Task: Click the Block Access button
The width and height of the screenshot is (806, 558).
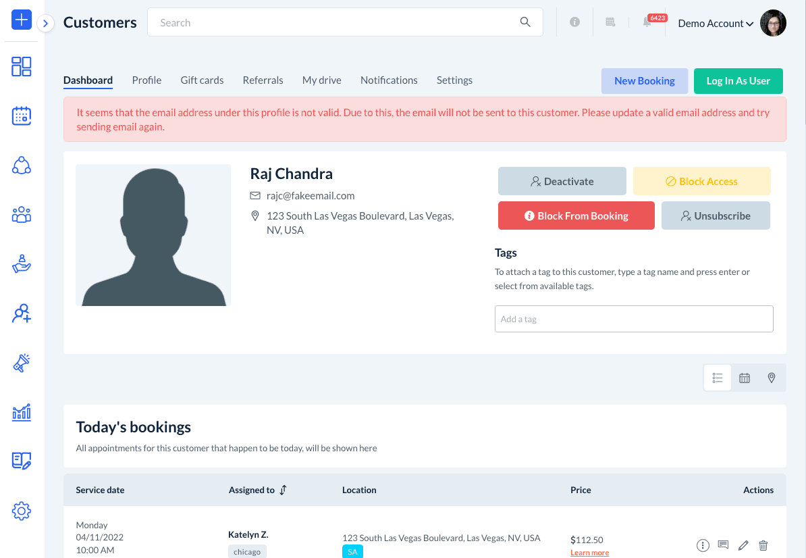Action: click(701, 181)
